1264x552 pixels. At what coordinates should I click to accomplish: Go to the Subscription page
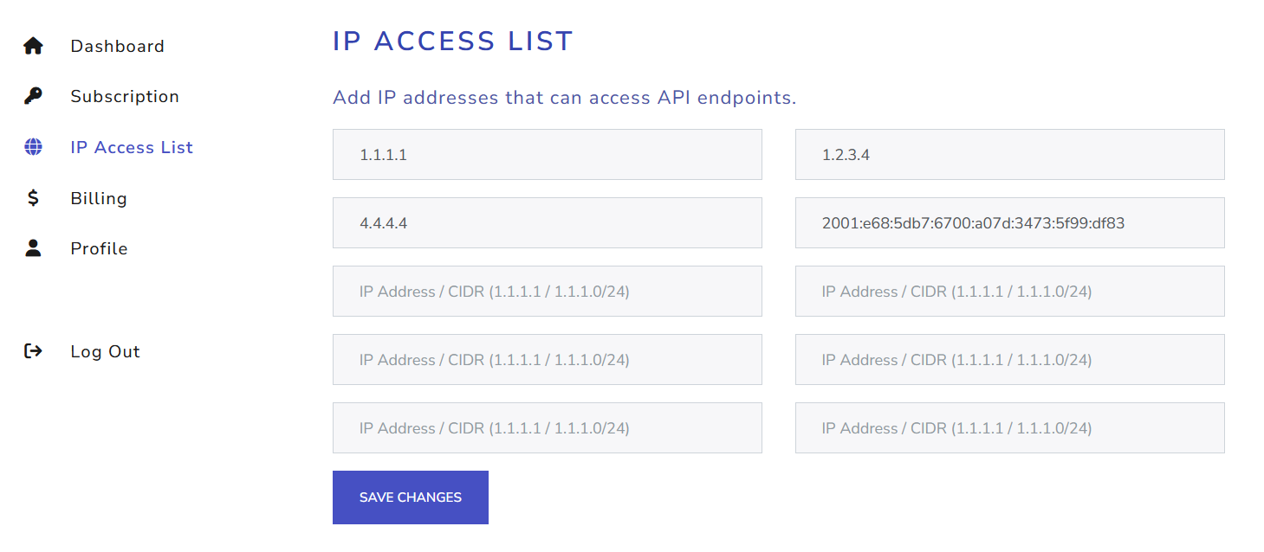point(125,96)
